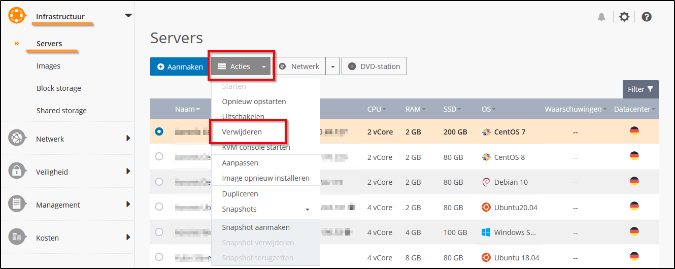Viewport: 675px width, 269px height.
Task: Click the Veiligheid padlock icon
Action: pyautogui.click(x=17, y=171)
